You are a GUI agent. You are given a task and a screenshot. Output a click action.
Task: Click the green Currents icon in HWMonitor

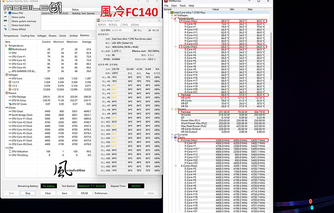[x=176, y=134]
